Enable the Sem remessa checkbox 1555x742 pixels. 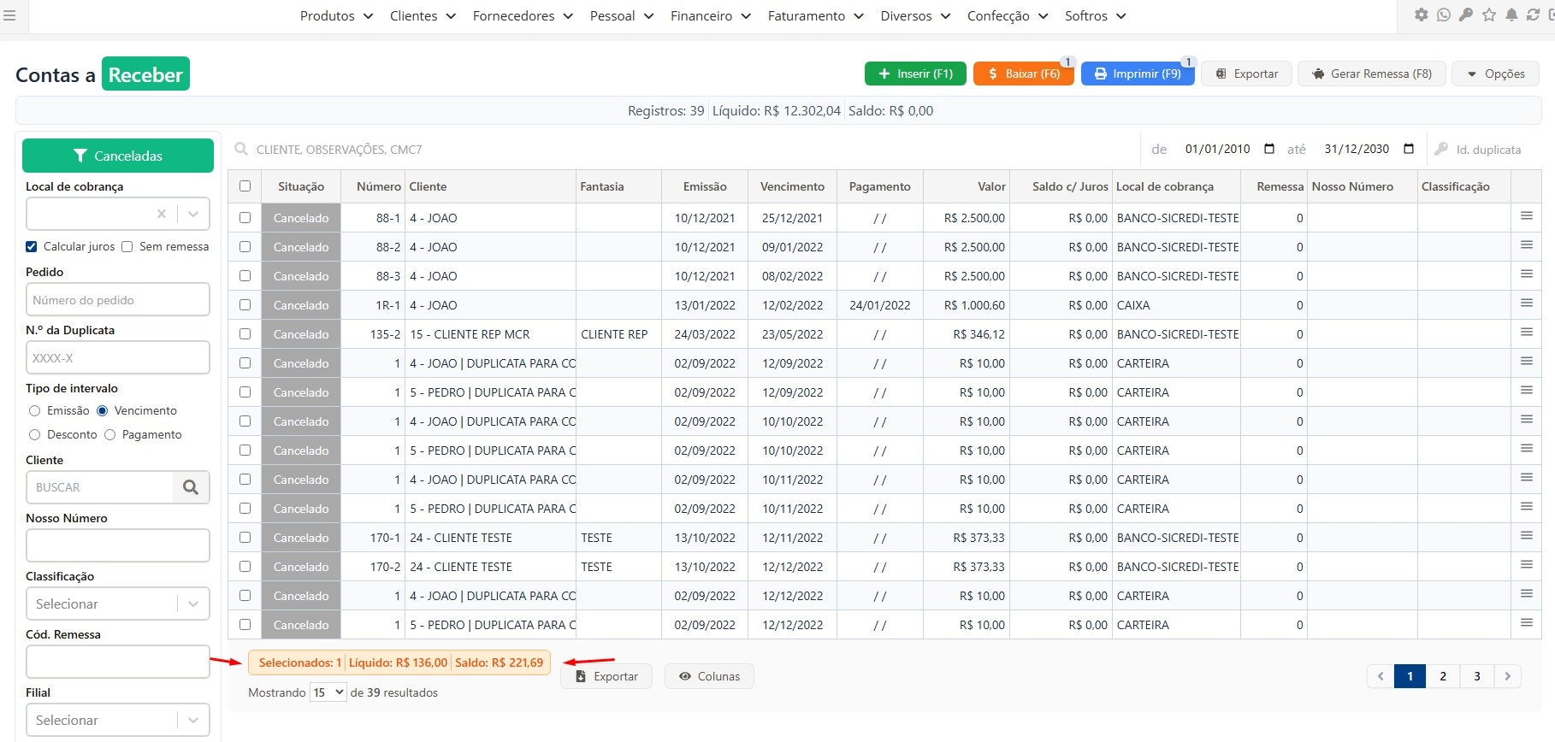point(127,246)
